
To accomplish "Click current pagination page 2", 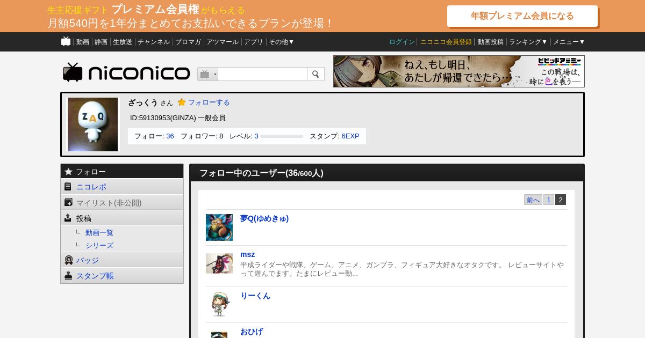I will point(561,200).
